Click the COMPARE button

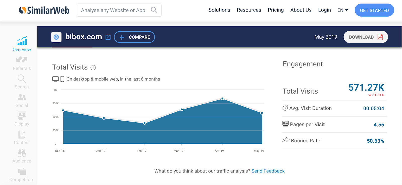click(x=134, y=37)
